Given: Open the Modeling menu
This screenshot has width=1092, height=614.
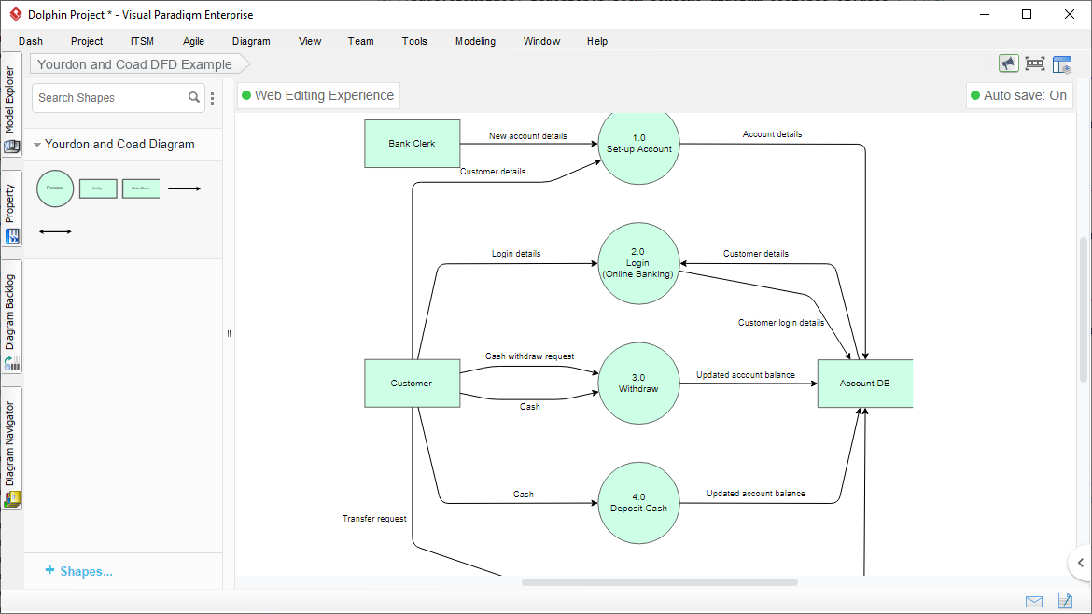Looking at the screenshot, I should pyautogui.click(x=476, y=41).
